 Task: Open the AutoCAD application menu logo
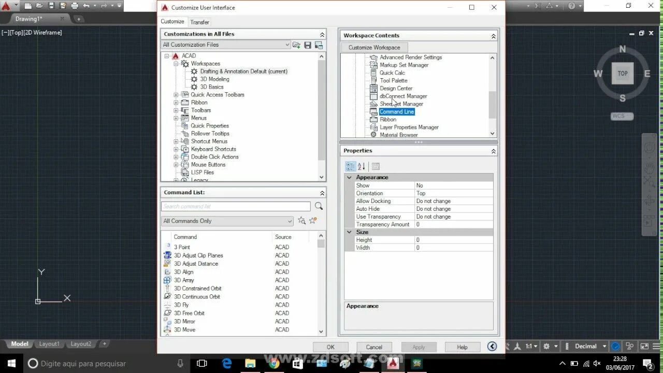point(6,6)
